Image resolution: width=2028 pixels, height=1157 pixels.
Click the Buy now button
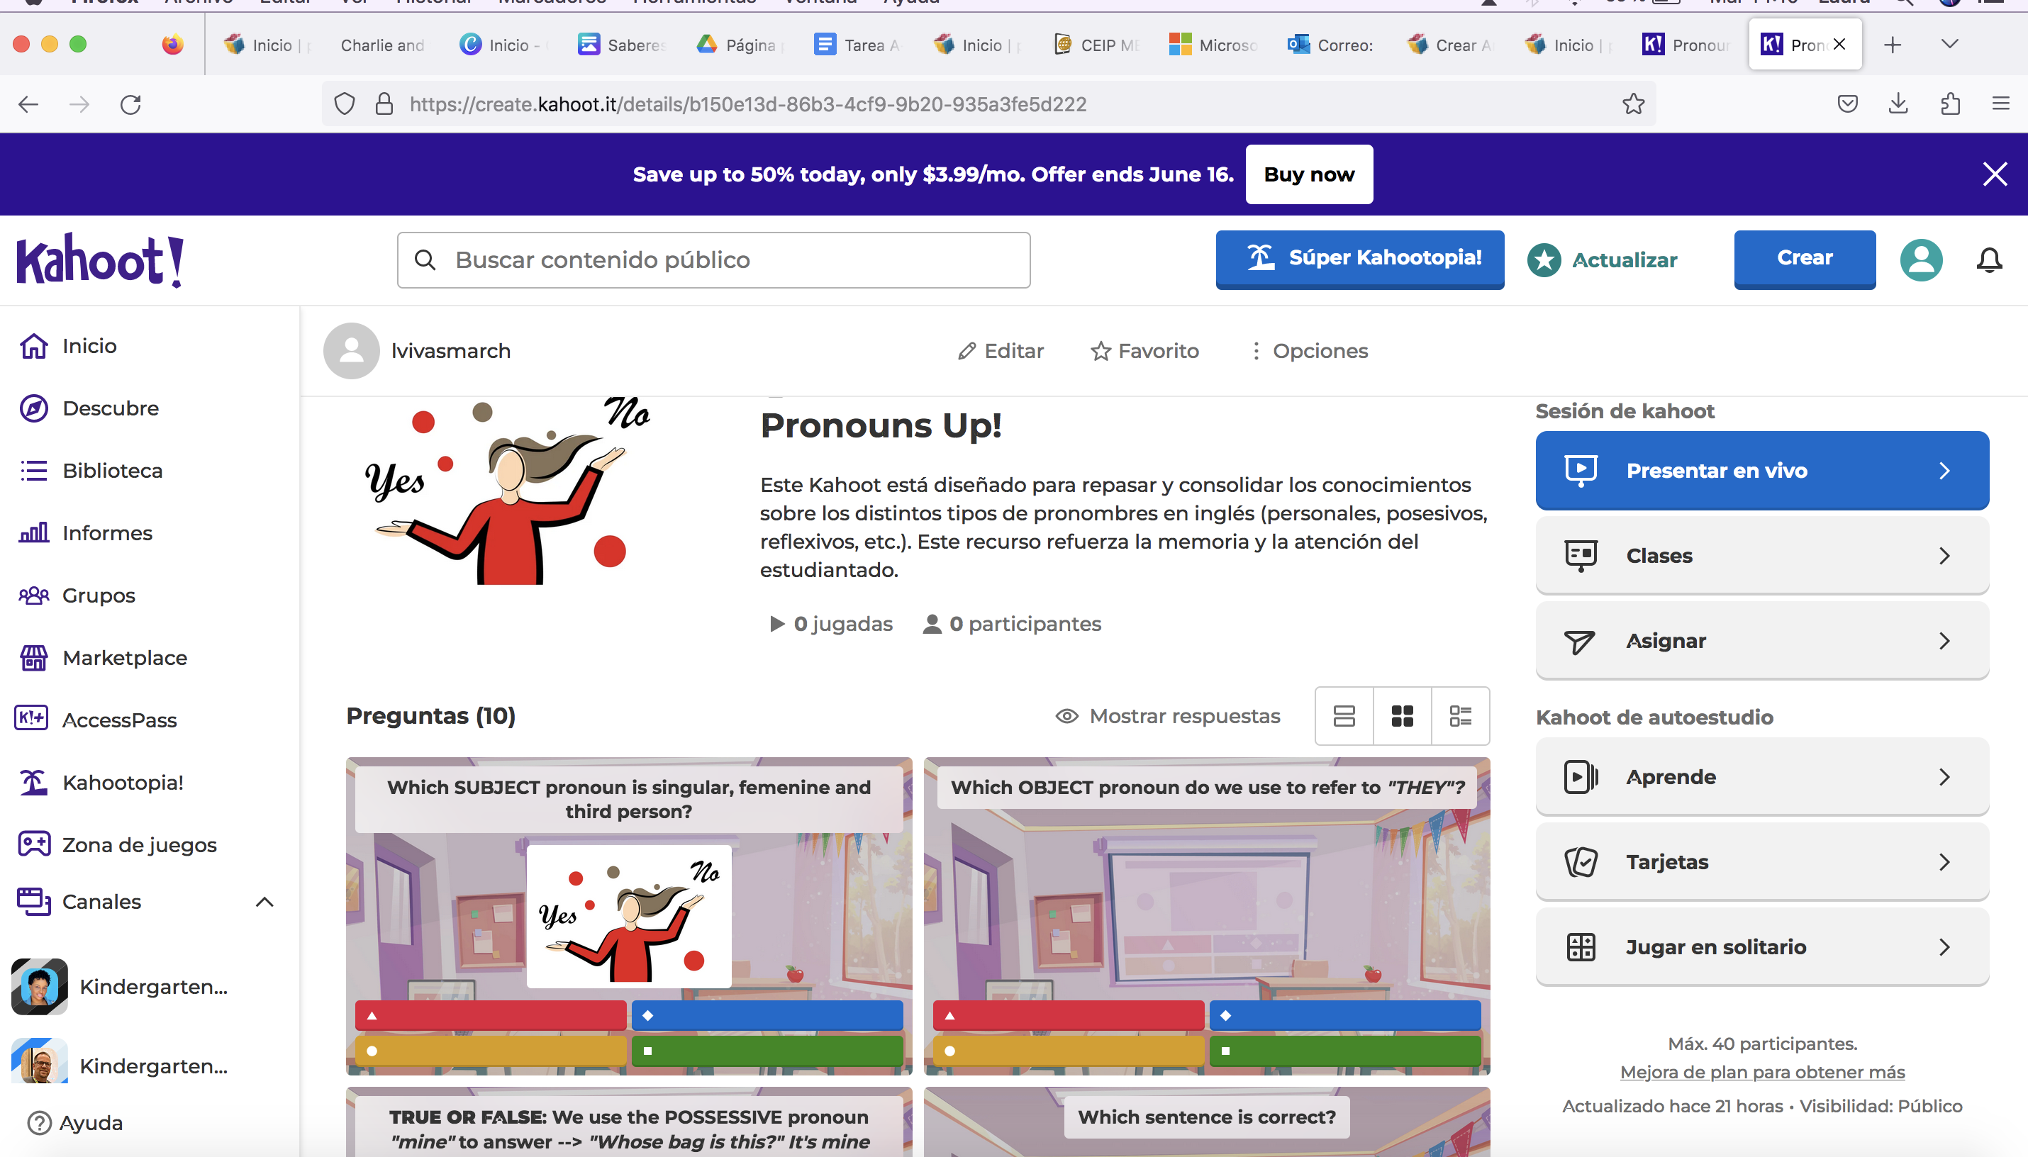coord(1309,174)
